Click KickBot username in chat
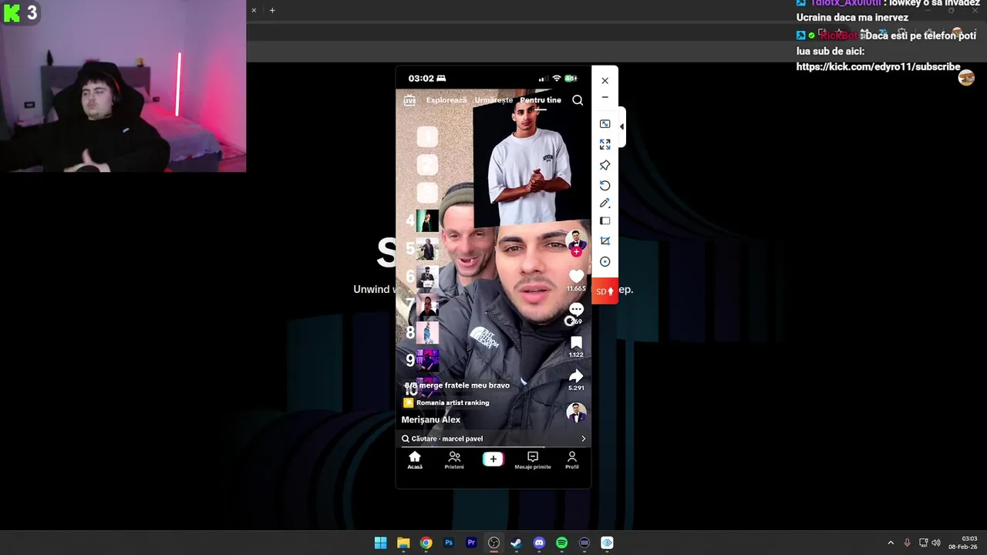Image resolution: width=987 pixels, height=555 pixels. [x=838, y=35]
